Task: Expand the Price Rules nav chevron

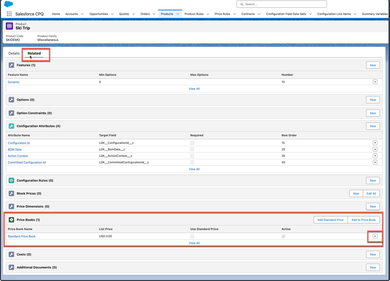Action: point(235,14)
